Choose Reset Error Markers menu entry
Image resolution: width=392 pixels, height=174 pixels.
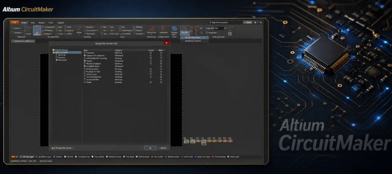click(193, 41)
